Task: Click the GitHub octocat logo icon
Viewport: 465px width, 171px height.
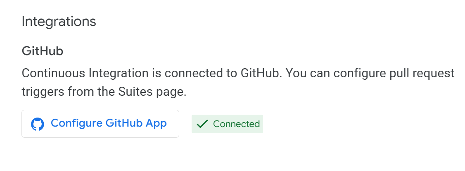Action: (37, 124)
